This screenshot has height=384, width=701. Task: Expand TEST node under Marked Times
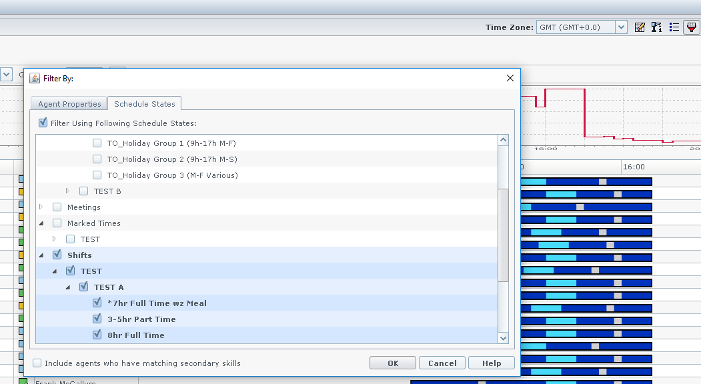click(54, 239)
